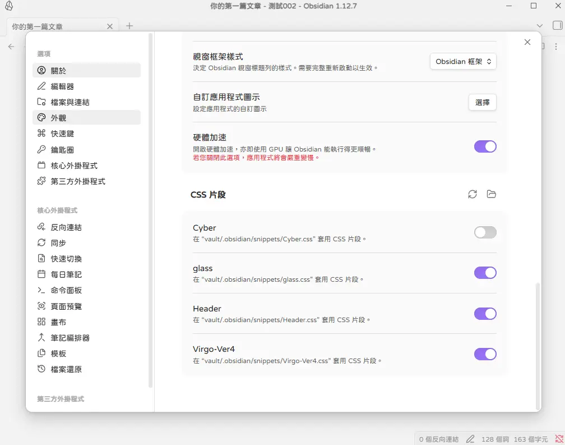The height and width of the screenshot is (445, 565).
Task: Open the 視窗框架樣式 dropdown
Action: click(x=463, y=62)
